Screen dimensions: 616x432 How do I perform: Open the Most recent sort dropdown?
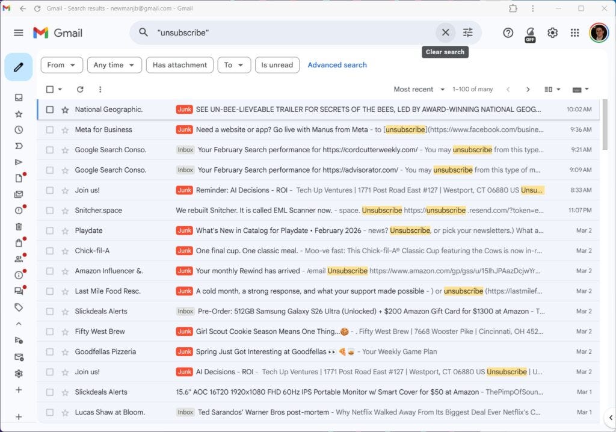[x=419, y=89]
